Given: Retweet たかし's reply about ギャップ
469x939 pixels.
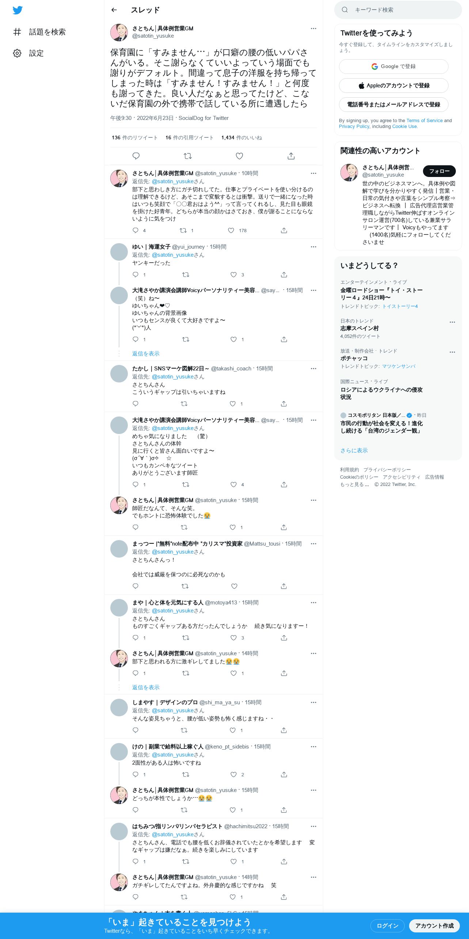Looking at the screenshot, I should tap(184, 404).
